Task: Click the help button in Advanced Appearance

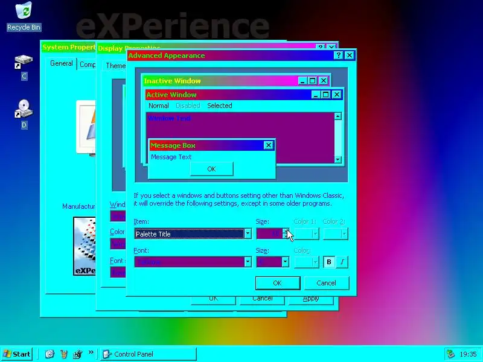Action: click(x=339, y=55)
